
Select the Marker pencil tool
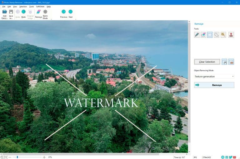[197, 35]
